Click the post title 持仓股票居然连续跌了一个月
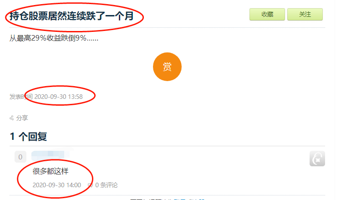This screenshot has width=346, height=200. pos(71,16)
